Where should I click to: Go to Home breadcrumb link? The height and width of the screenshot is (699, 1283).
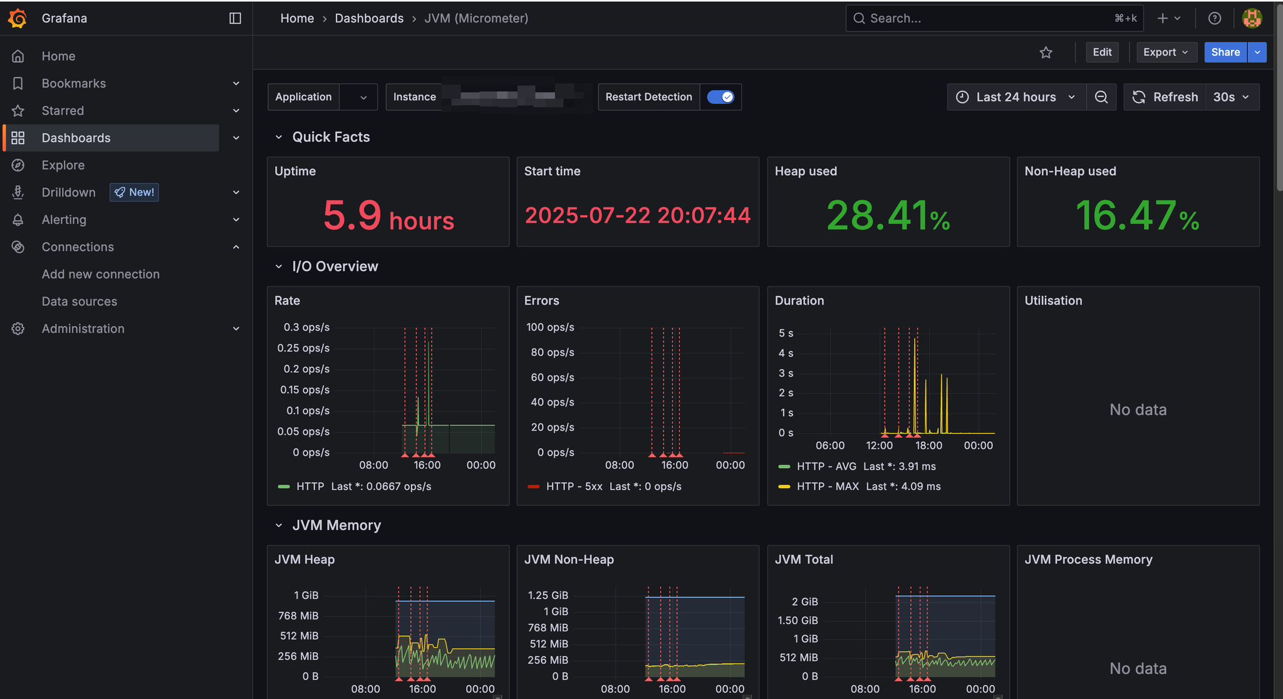point(297,18)
